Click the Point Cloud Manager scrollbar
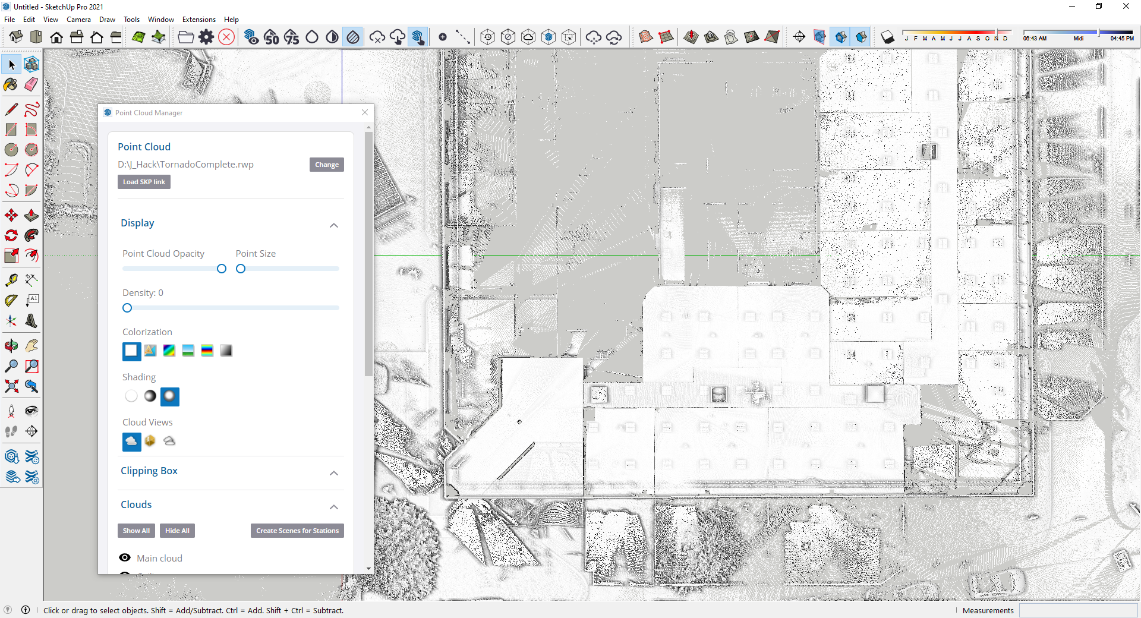The height and width of the screenshot is (618, 1141). pyautogui.click(x=368, y=253)
